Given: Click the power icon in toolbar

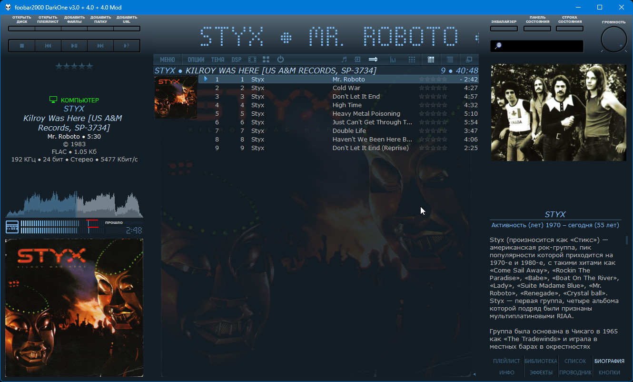Looking at the screenshot, I should coord(280,60).
